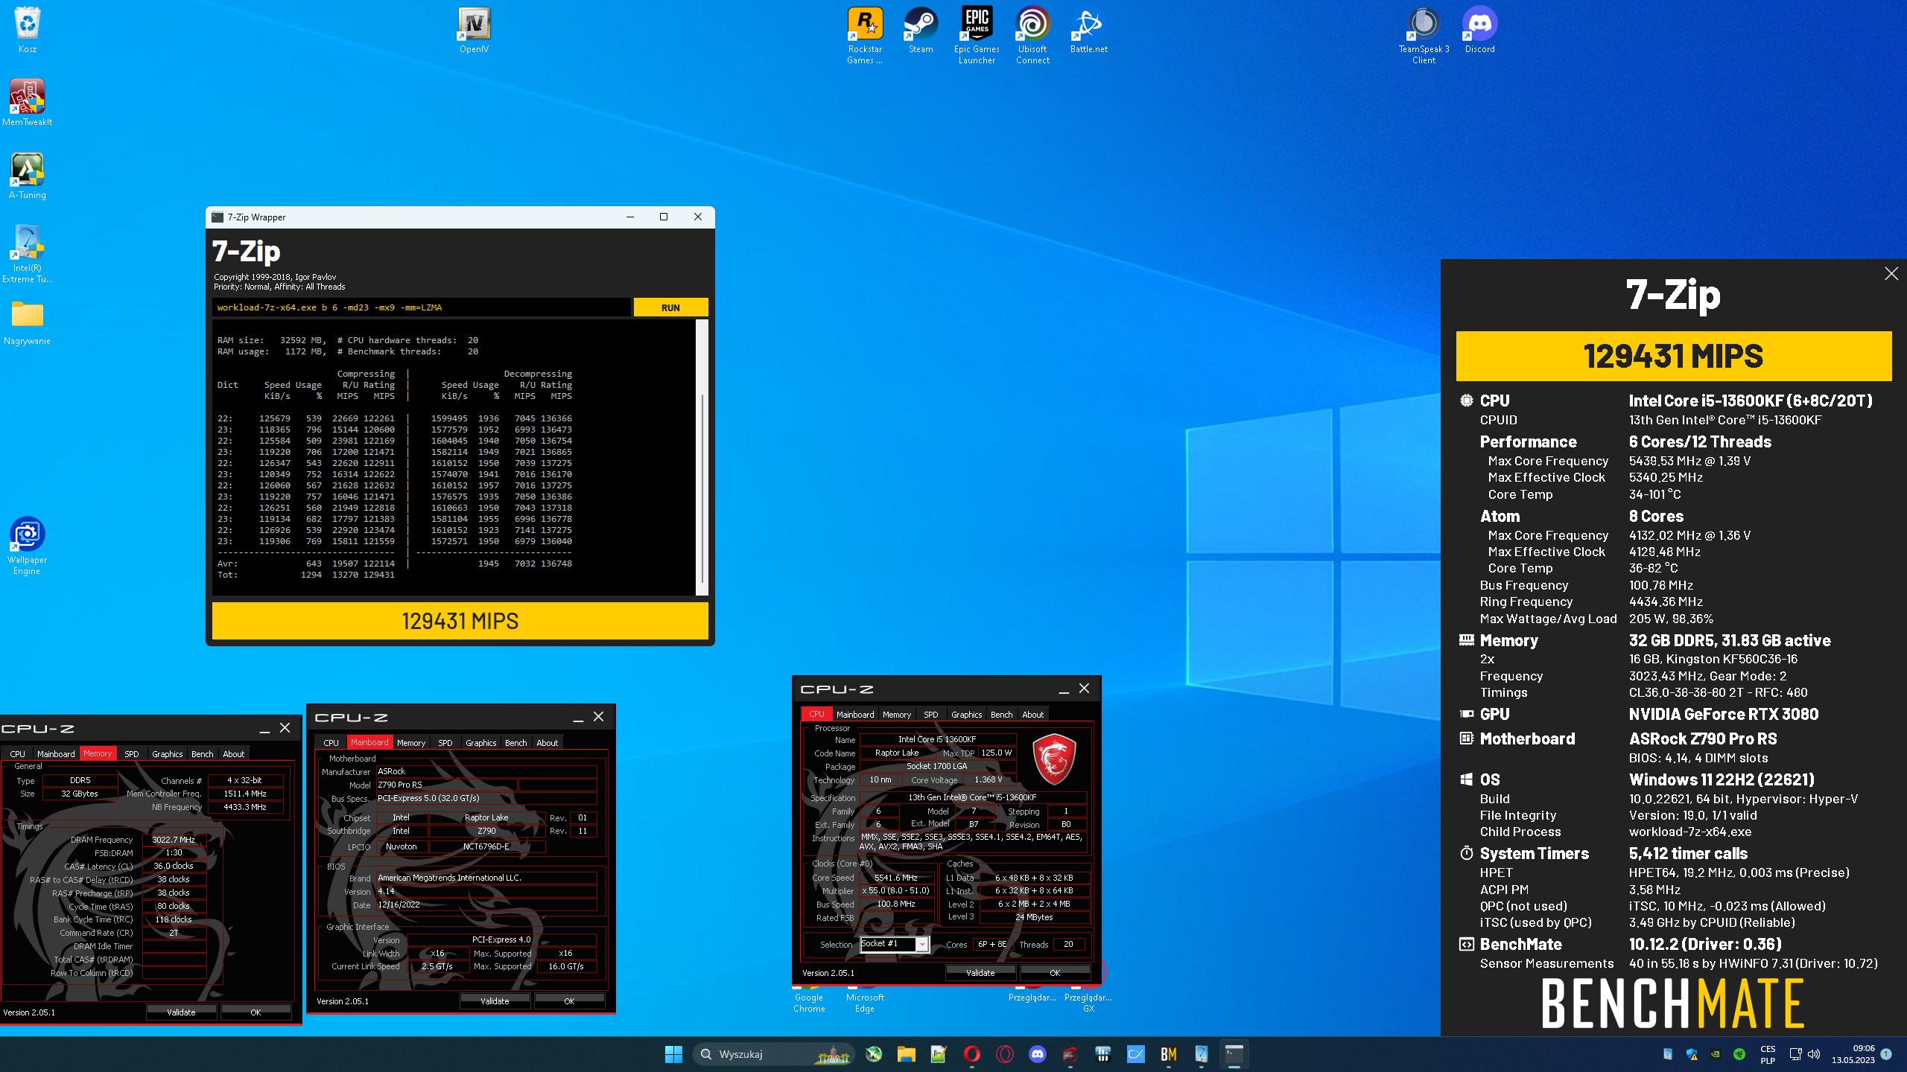Click Validate in right CPU-Z CPU window
The height and width of the screenshot is (1072, 1907).
[980, 973]
